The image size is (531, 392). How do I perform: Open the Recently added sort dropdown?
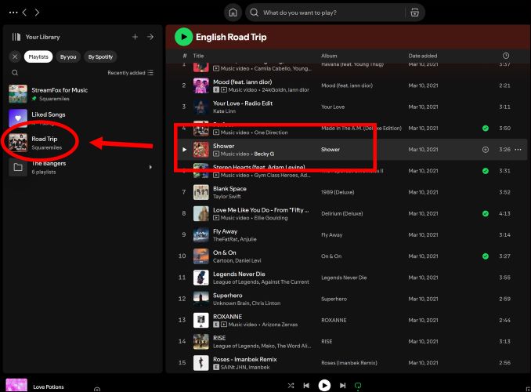(130, 73)
